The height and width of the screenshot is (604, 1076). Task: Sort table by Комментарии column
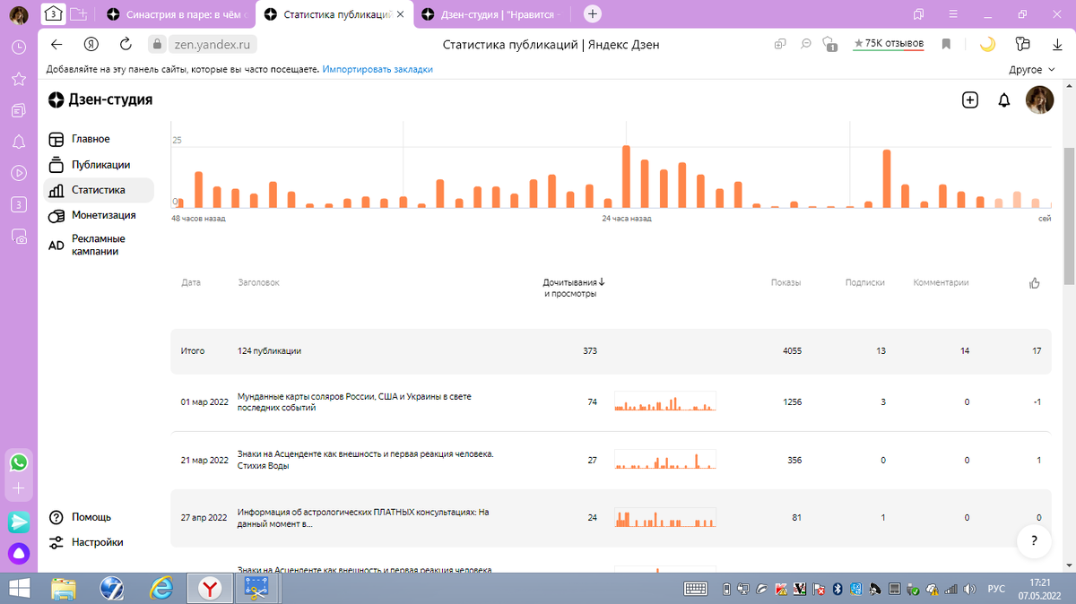[941, 282]
